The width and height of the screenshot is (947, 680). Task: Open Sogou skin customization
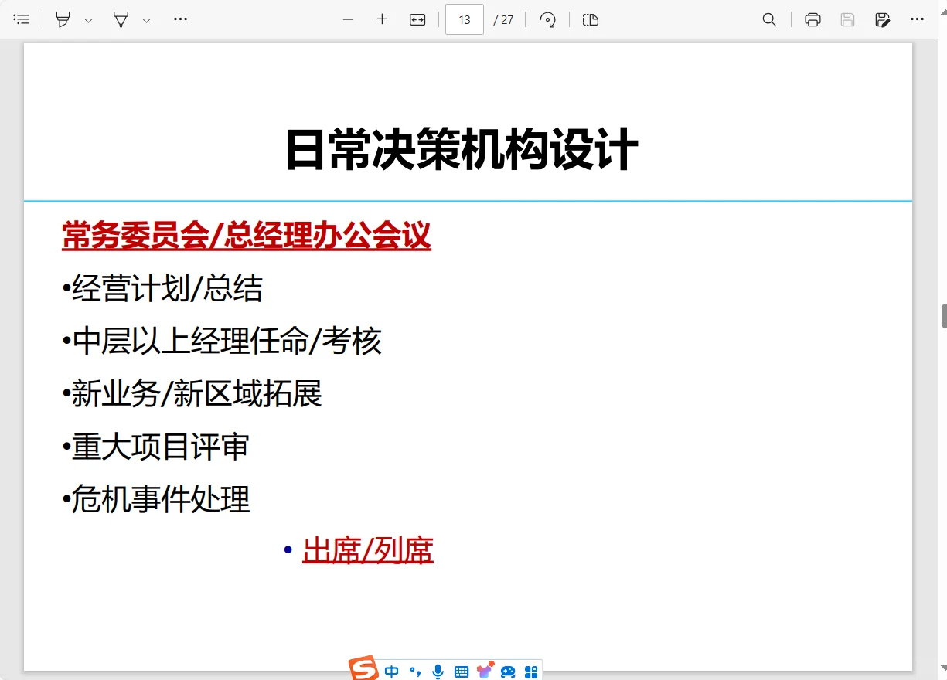(x=485, y=669)
